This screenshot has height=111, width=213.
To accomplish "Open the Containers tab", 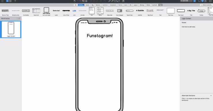I will [113, 5].
